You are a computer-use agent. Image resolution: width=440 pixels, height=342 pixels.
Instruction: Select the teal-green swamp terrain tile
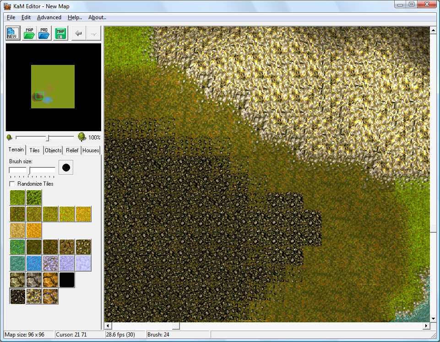[17, 247]
